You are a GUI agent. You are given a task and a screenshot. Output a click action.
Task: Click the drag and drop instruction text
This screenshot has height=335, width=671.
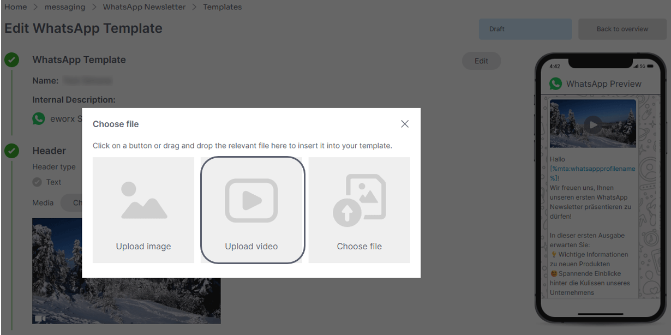coord(242,146)
